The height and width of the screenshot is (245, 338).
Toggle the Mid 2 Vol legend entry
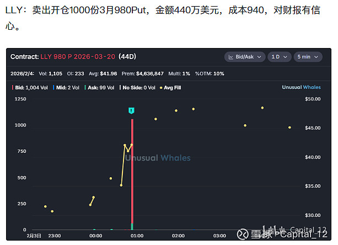(66, 88)
